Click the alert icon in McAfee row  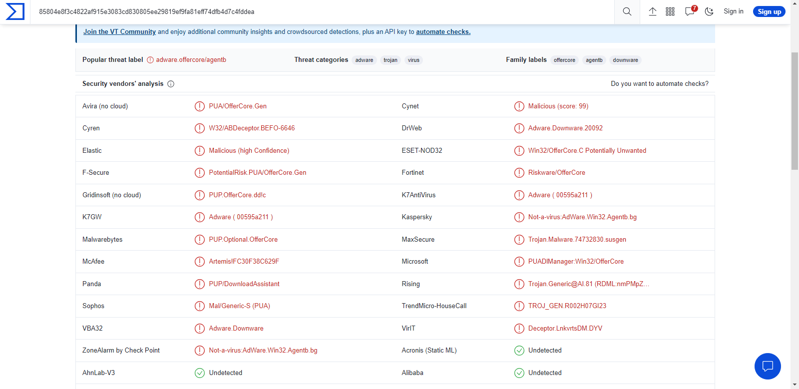[200, 262]
